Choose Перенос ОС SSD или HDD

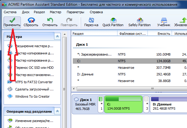point(34,68)
